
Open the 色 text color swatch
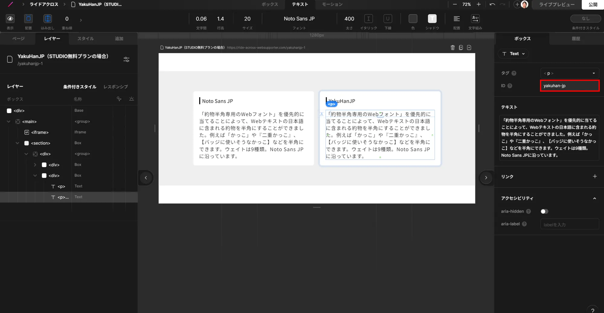[x=413, y=19]
